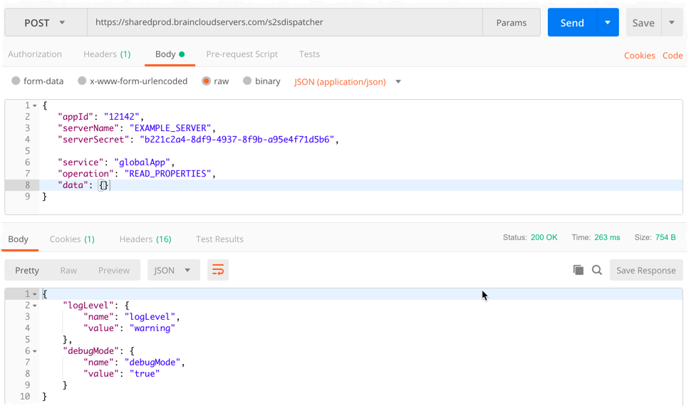Select binary body type
The height and width of the screenshot is (406, 689).
point(261,81)
